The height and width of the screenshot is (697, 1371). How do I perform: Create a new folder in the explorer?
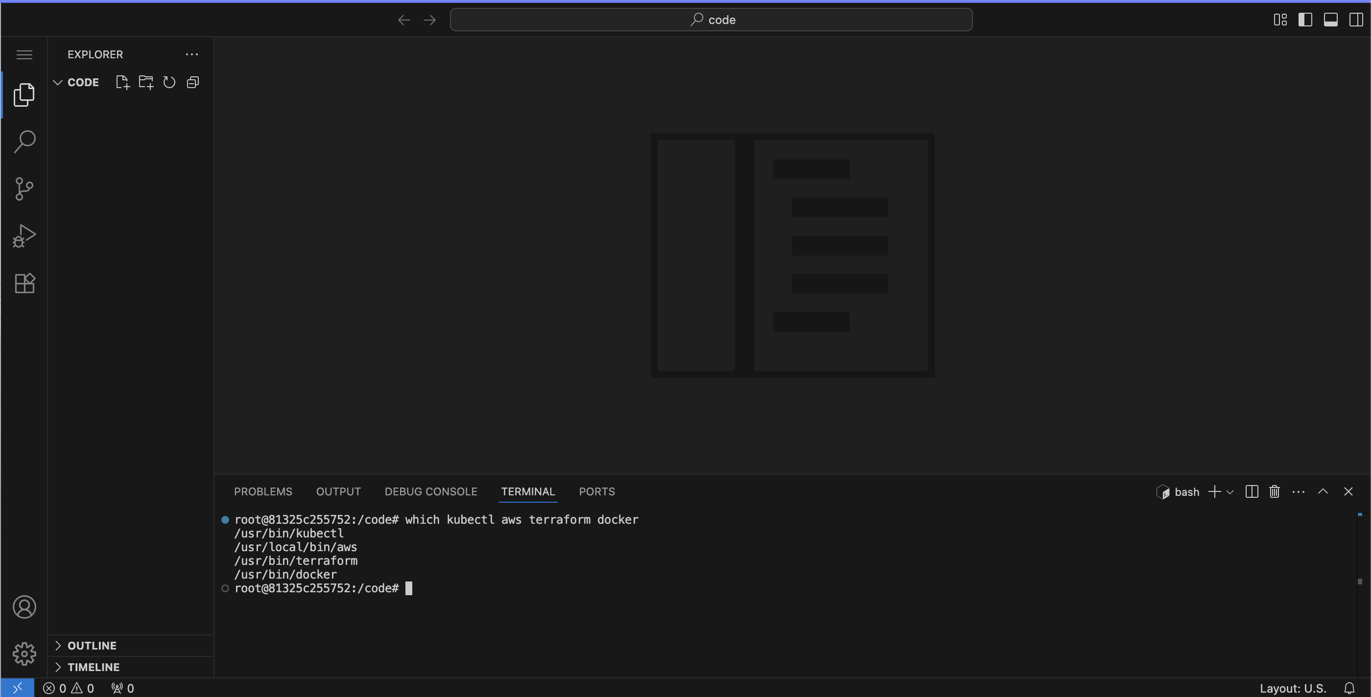click(x=145, y=82)
